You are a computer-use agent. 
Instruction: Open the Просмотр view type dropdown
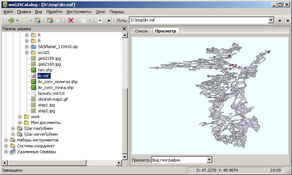tap(210, 160)
